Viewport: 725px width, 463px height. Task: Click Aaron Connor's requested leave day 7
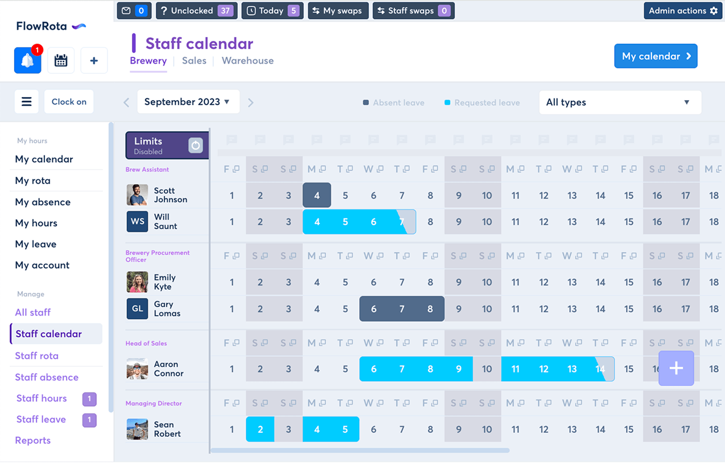pos(402,369)
